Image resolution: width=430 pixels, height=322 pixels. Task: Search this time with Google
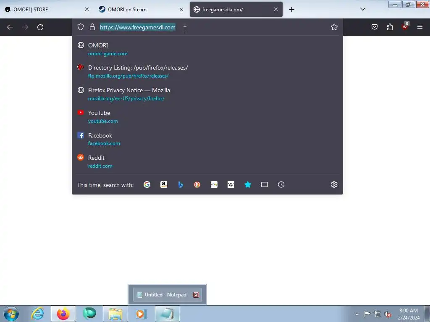click(x=147, y=184)
